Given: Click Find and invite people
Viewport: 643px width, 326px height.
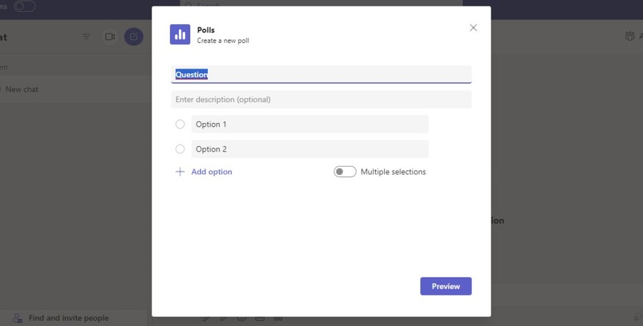Looking at the screenshot, I should (69, 318).
